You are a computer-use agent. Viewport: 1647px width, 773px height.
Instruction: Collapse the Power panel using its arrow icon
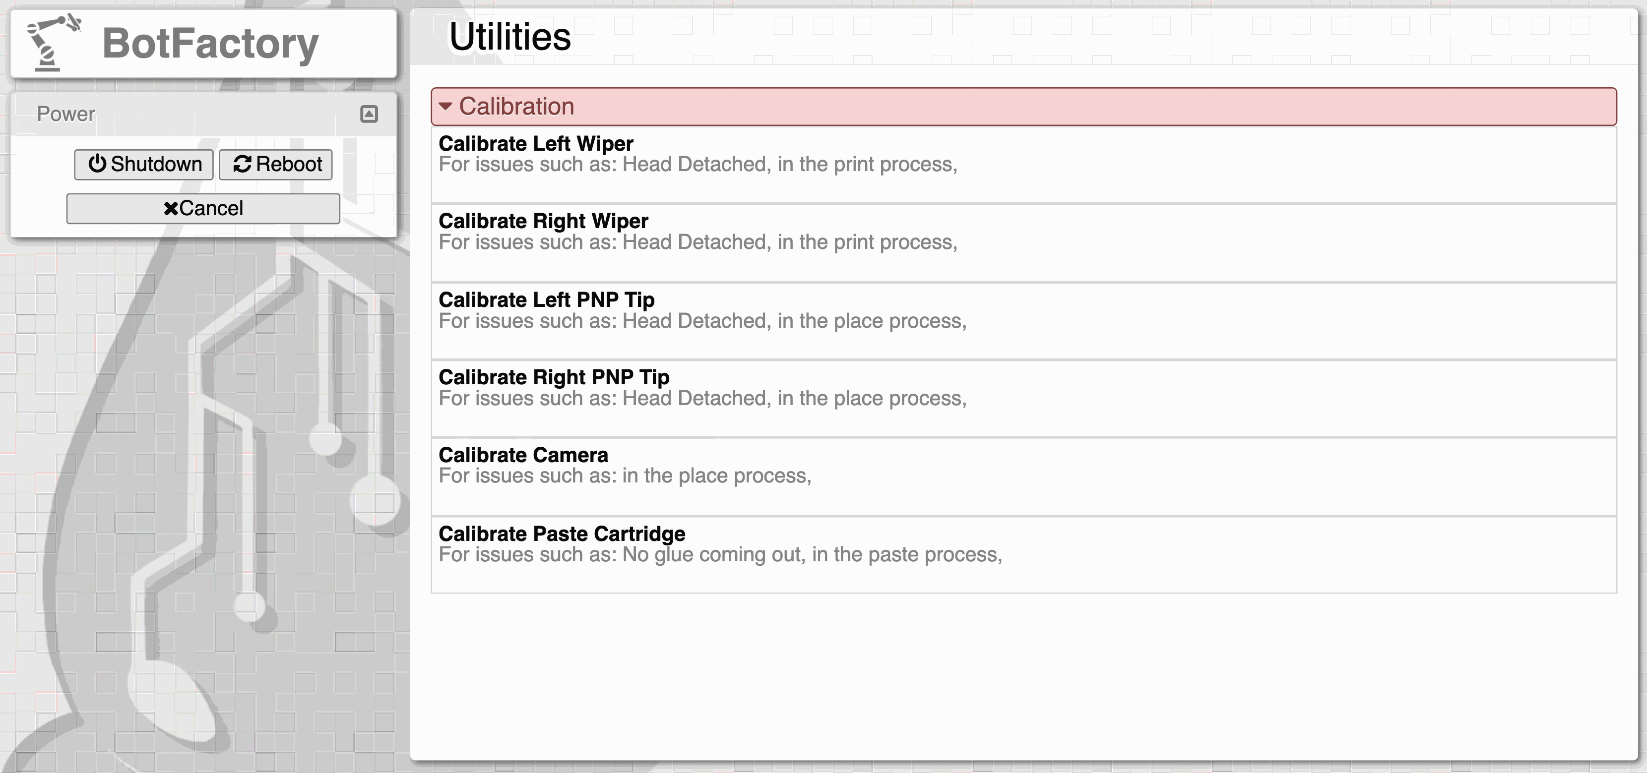click(x=369, y=115)
